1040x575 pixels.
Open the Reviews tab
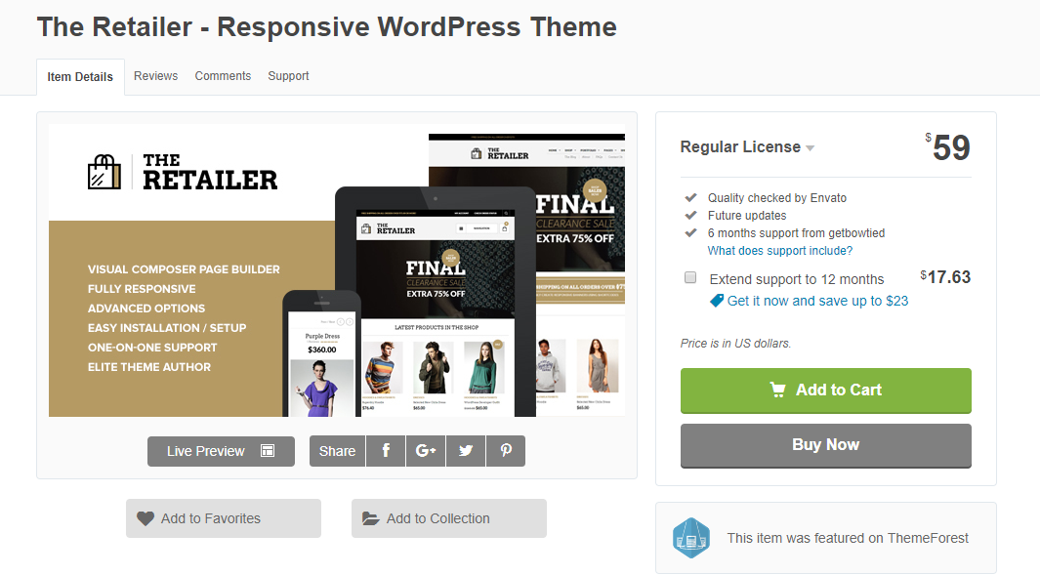tap(156, 76)
